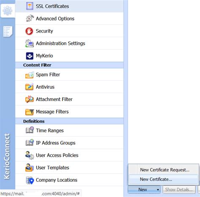Click the Administration Settings icon
The width and height of the screenshot is (200, 197).
tap(30, 43)
